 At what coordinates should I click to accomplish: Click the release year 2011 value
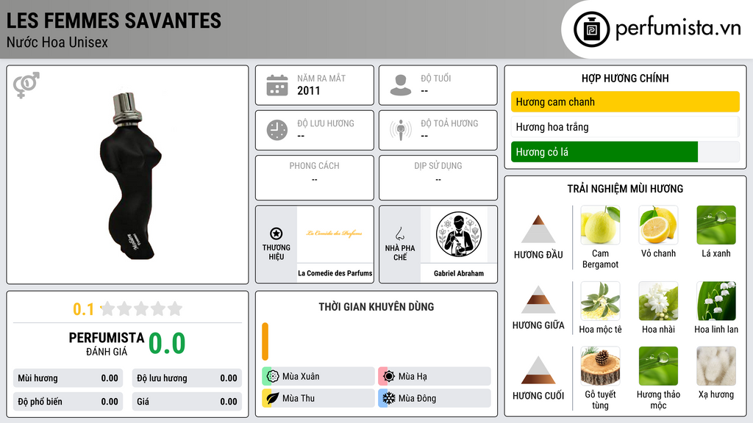[x=308, y=90]
